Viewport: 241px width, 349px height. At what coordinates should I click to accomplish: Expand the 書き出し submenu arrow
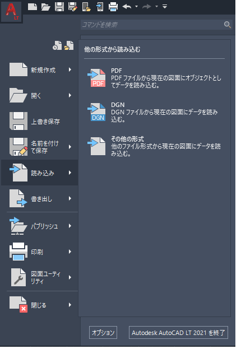(x=70, y=198)
